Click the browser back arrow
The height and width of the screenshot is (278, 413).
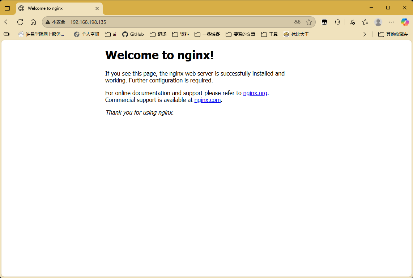click(x=7, y=22)
